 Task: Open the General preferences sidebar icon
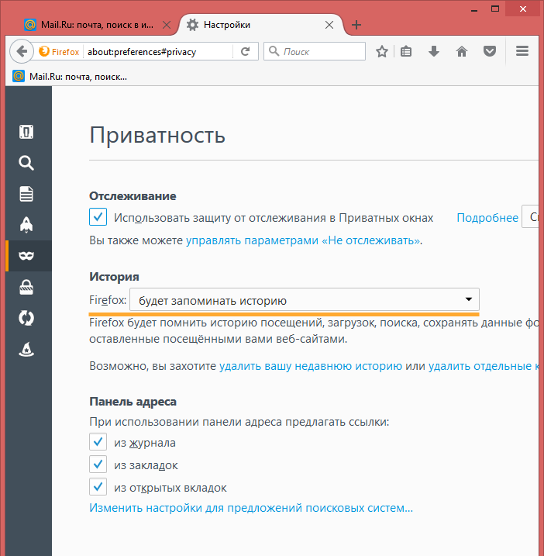(26, 133)
